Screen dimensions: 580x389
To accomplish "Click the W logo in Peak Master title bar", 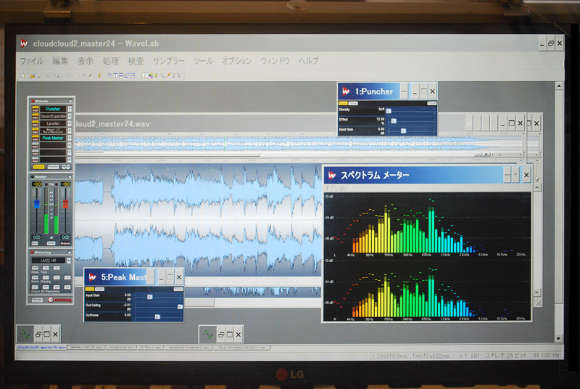I will (92, 277).
